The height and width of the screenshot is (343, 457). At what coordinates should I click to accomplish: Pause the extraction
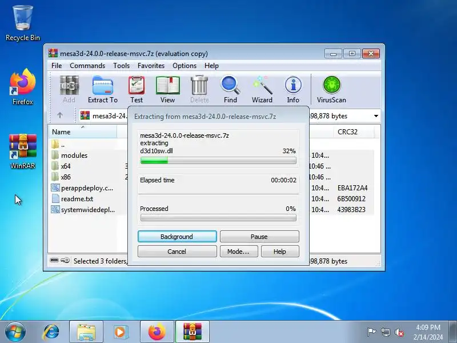point(259,237)
